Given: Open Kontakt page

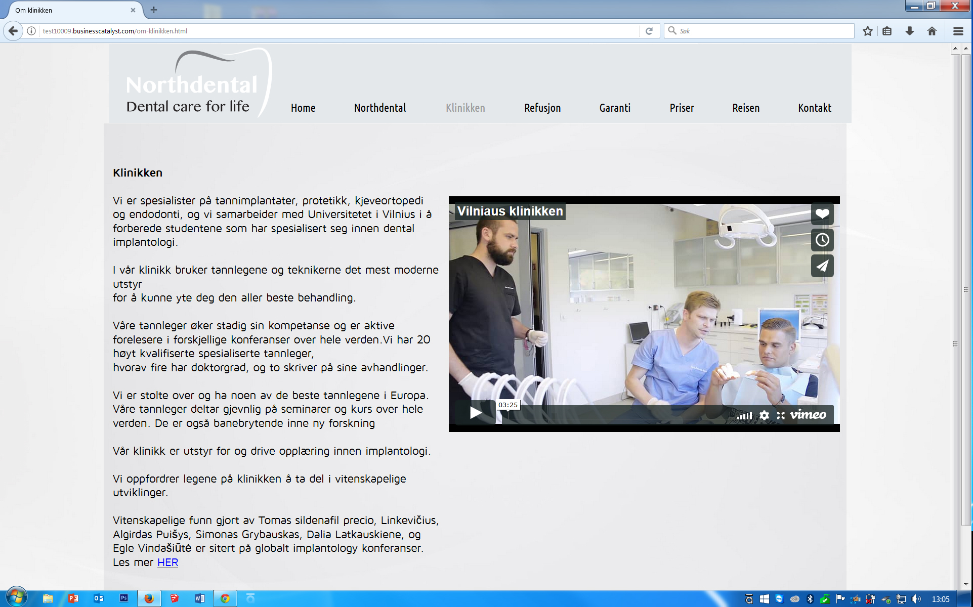Looking at the screenshot, I should pyautogui.click(x=815, y=108).
